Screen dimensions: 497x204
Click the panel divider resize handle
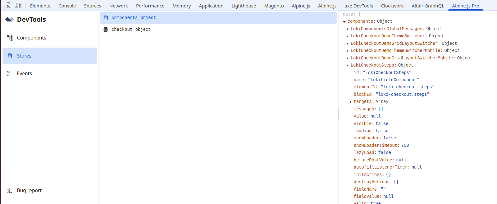(339, 114)
